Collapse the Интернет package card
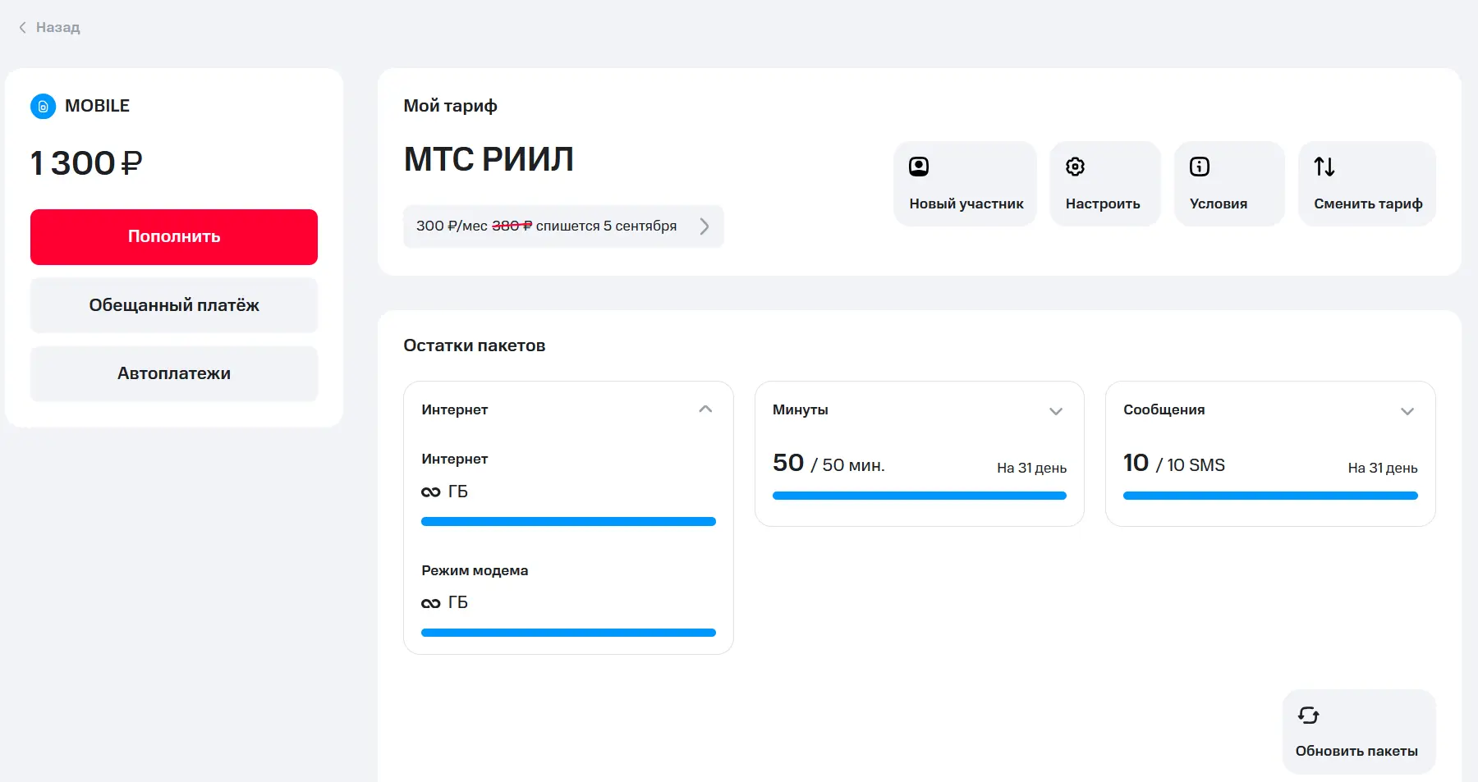Image resolution: width=1478 pixels, height=782 pixels. click(705, 409)
